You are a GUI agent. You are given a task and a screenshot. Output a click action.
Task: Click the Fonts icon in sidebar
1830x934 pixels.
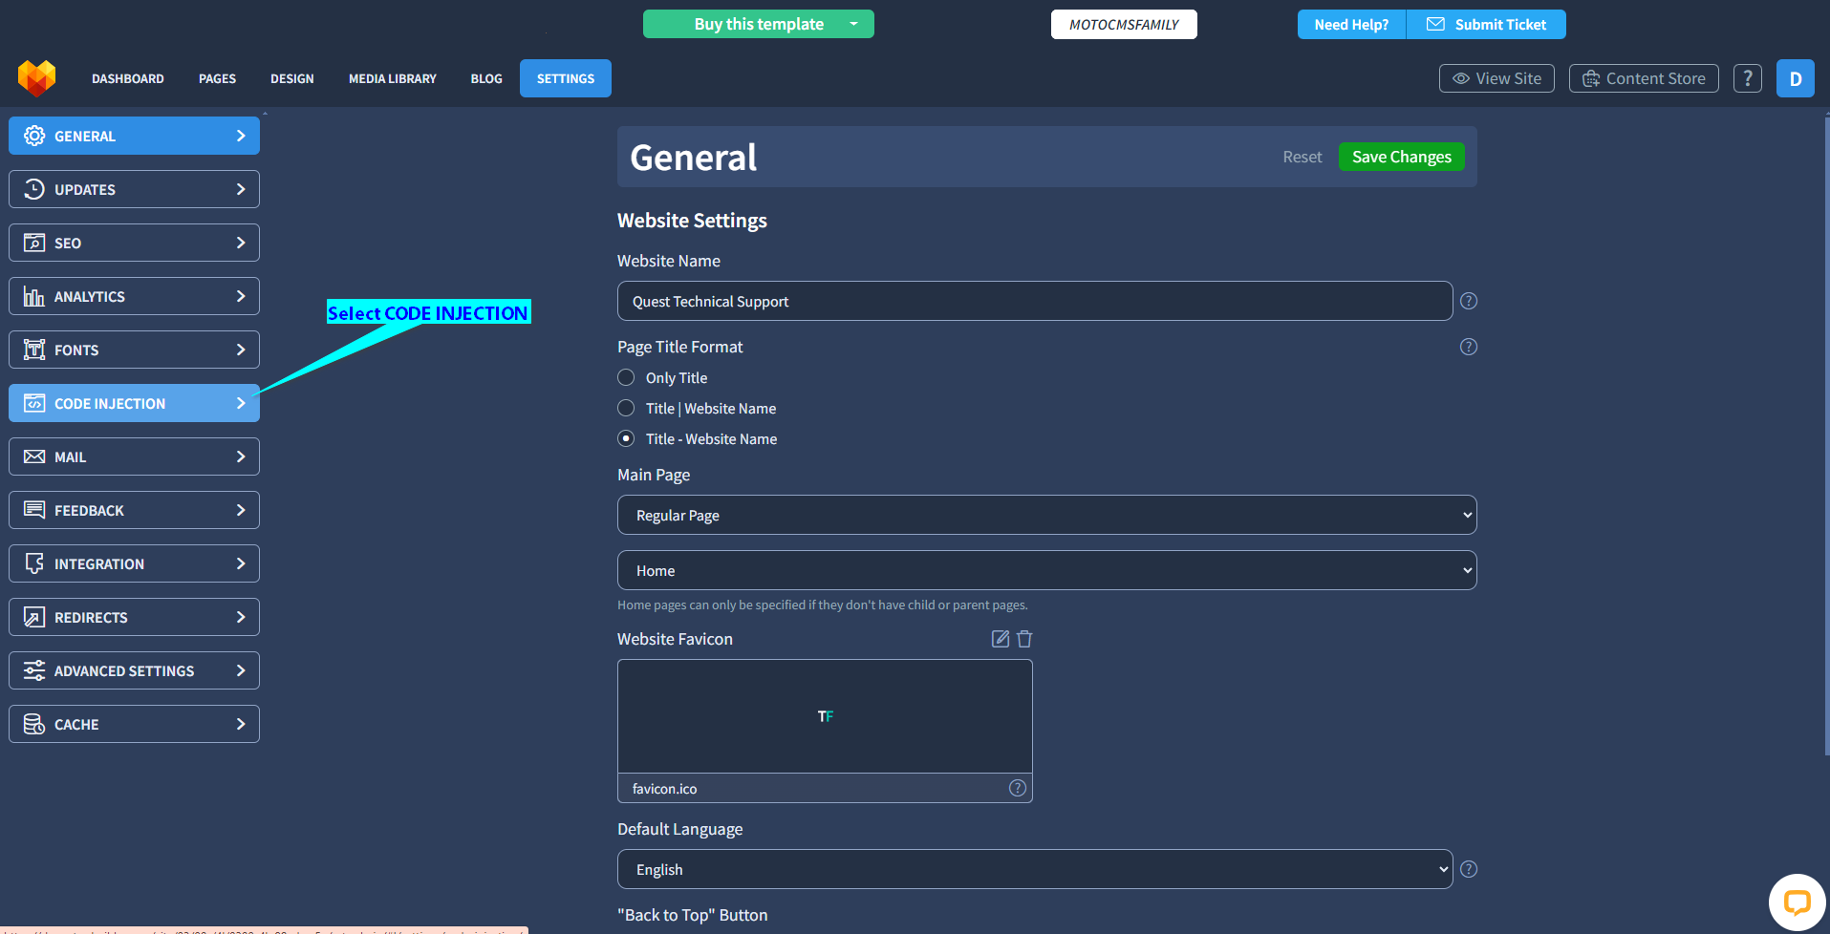pos(34,350)
